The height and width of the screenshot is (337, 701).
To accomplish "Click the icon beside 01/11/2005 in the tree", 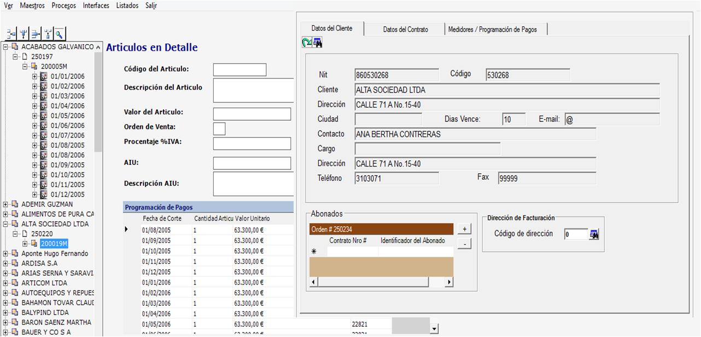I will pos(44,185).
